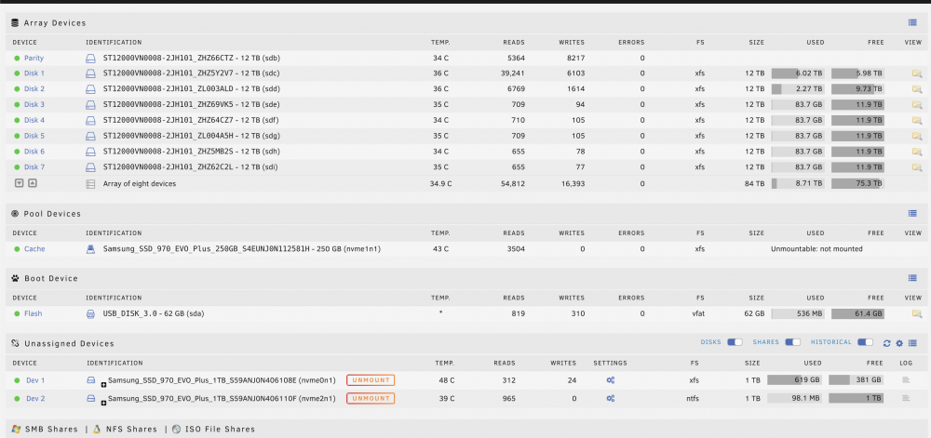This screenshot has width=931, height=438.
Task: Click the Cache NVMe drive icon
Action: pos(91,249)
